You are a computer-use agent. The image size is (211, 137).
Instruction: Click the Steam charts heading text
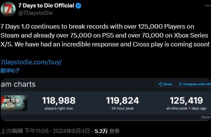pos(18,84)
